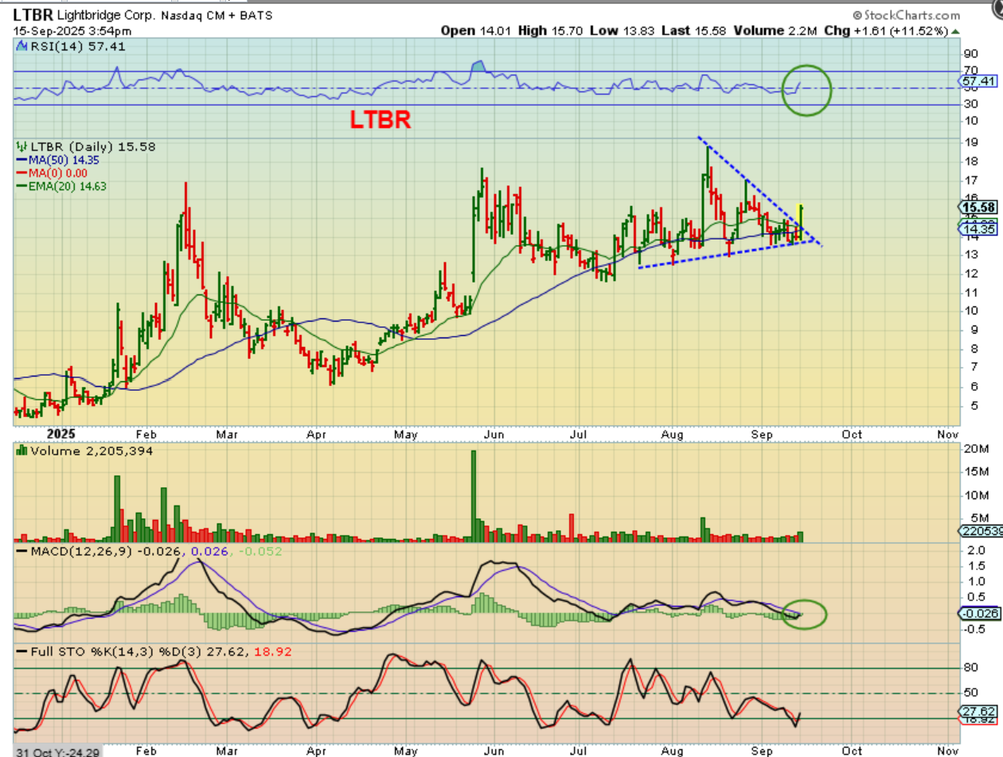
Task: Click the Volume panel legend icon
Action: pos(21,451)
